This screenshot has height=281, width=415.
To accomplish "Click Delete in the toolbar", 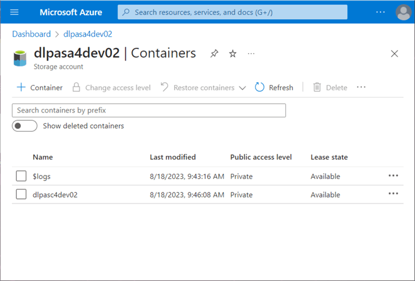I will click(330, 87).
